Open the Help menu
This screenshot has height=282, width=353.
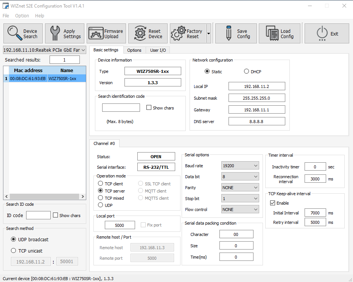tap(40, 16)
